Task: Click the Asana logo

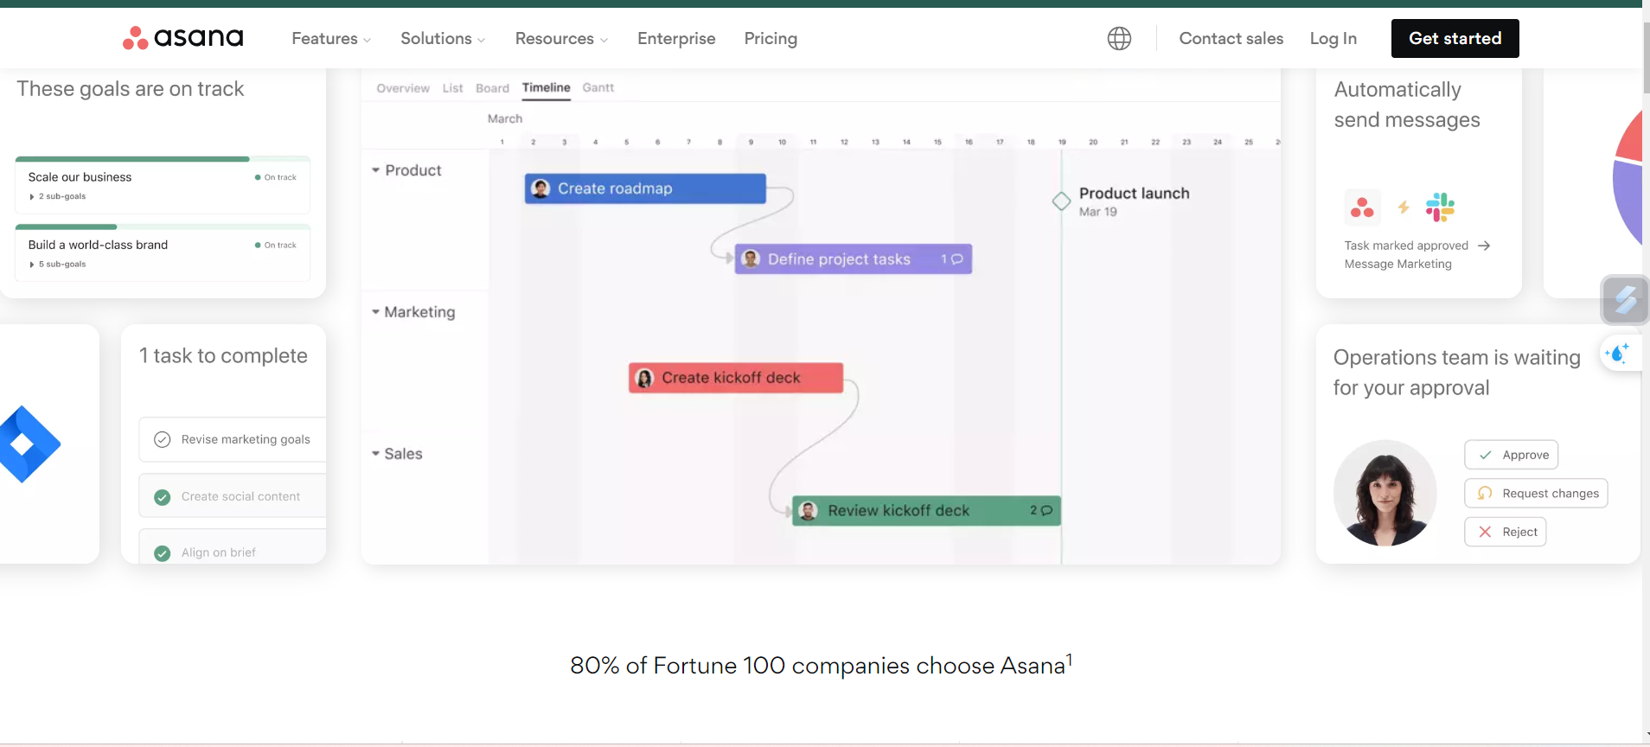Action: [182, 38]
